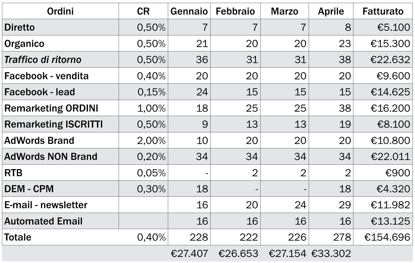
Task: Click the 2,00% conversion rate cell
Action: coord(151,140)
